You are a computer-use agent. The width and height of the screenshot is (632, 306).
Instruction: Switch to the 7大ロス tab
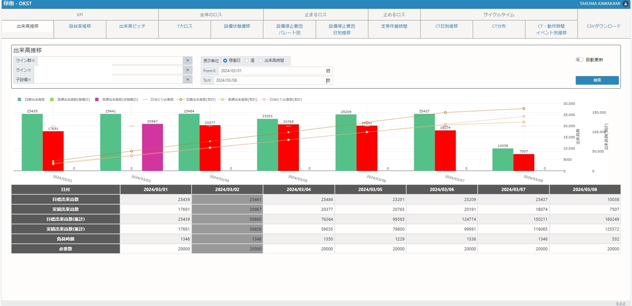tap(185, 26)
